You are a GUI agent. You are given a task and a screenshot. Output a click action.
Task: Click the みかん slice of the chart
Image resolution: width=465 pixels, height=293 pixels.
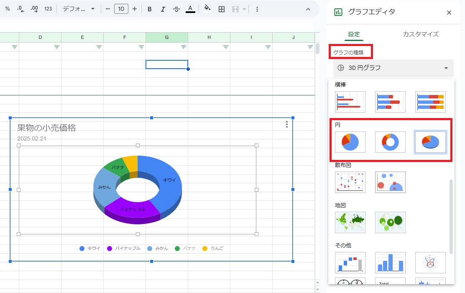point(105,187)
